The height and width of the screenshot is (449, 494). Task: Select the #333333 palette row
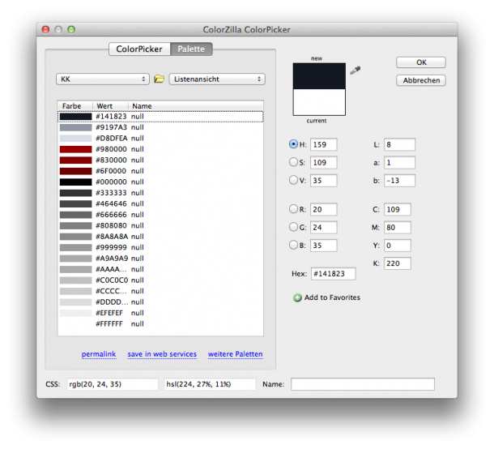click(x=160, y=193)
